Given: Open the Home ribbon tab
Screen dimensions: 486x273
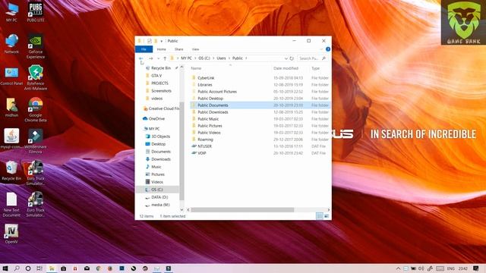Looking at the screenshot, I should pos(161,49).
